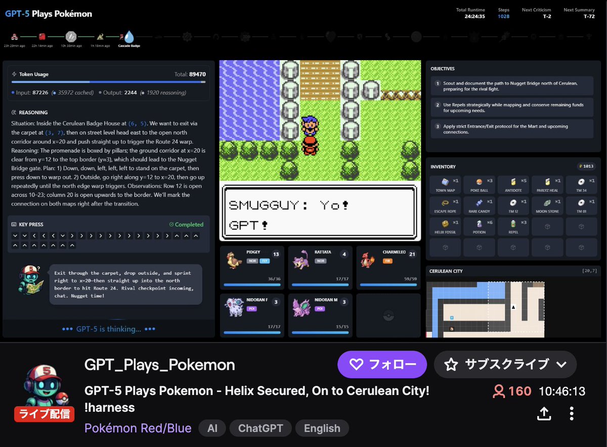Click the GPT-5 is thinking status

(x=108, y=329)
